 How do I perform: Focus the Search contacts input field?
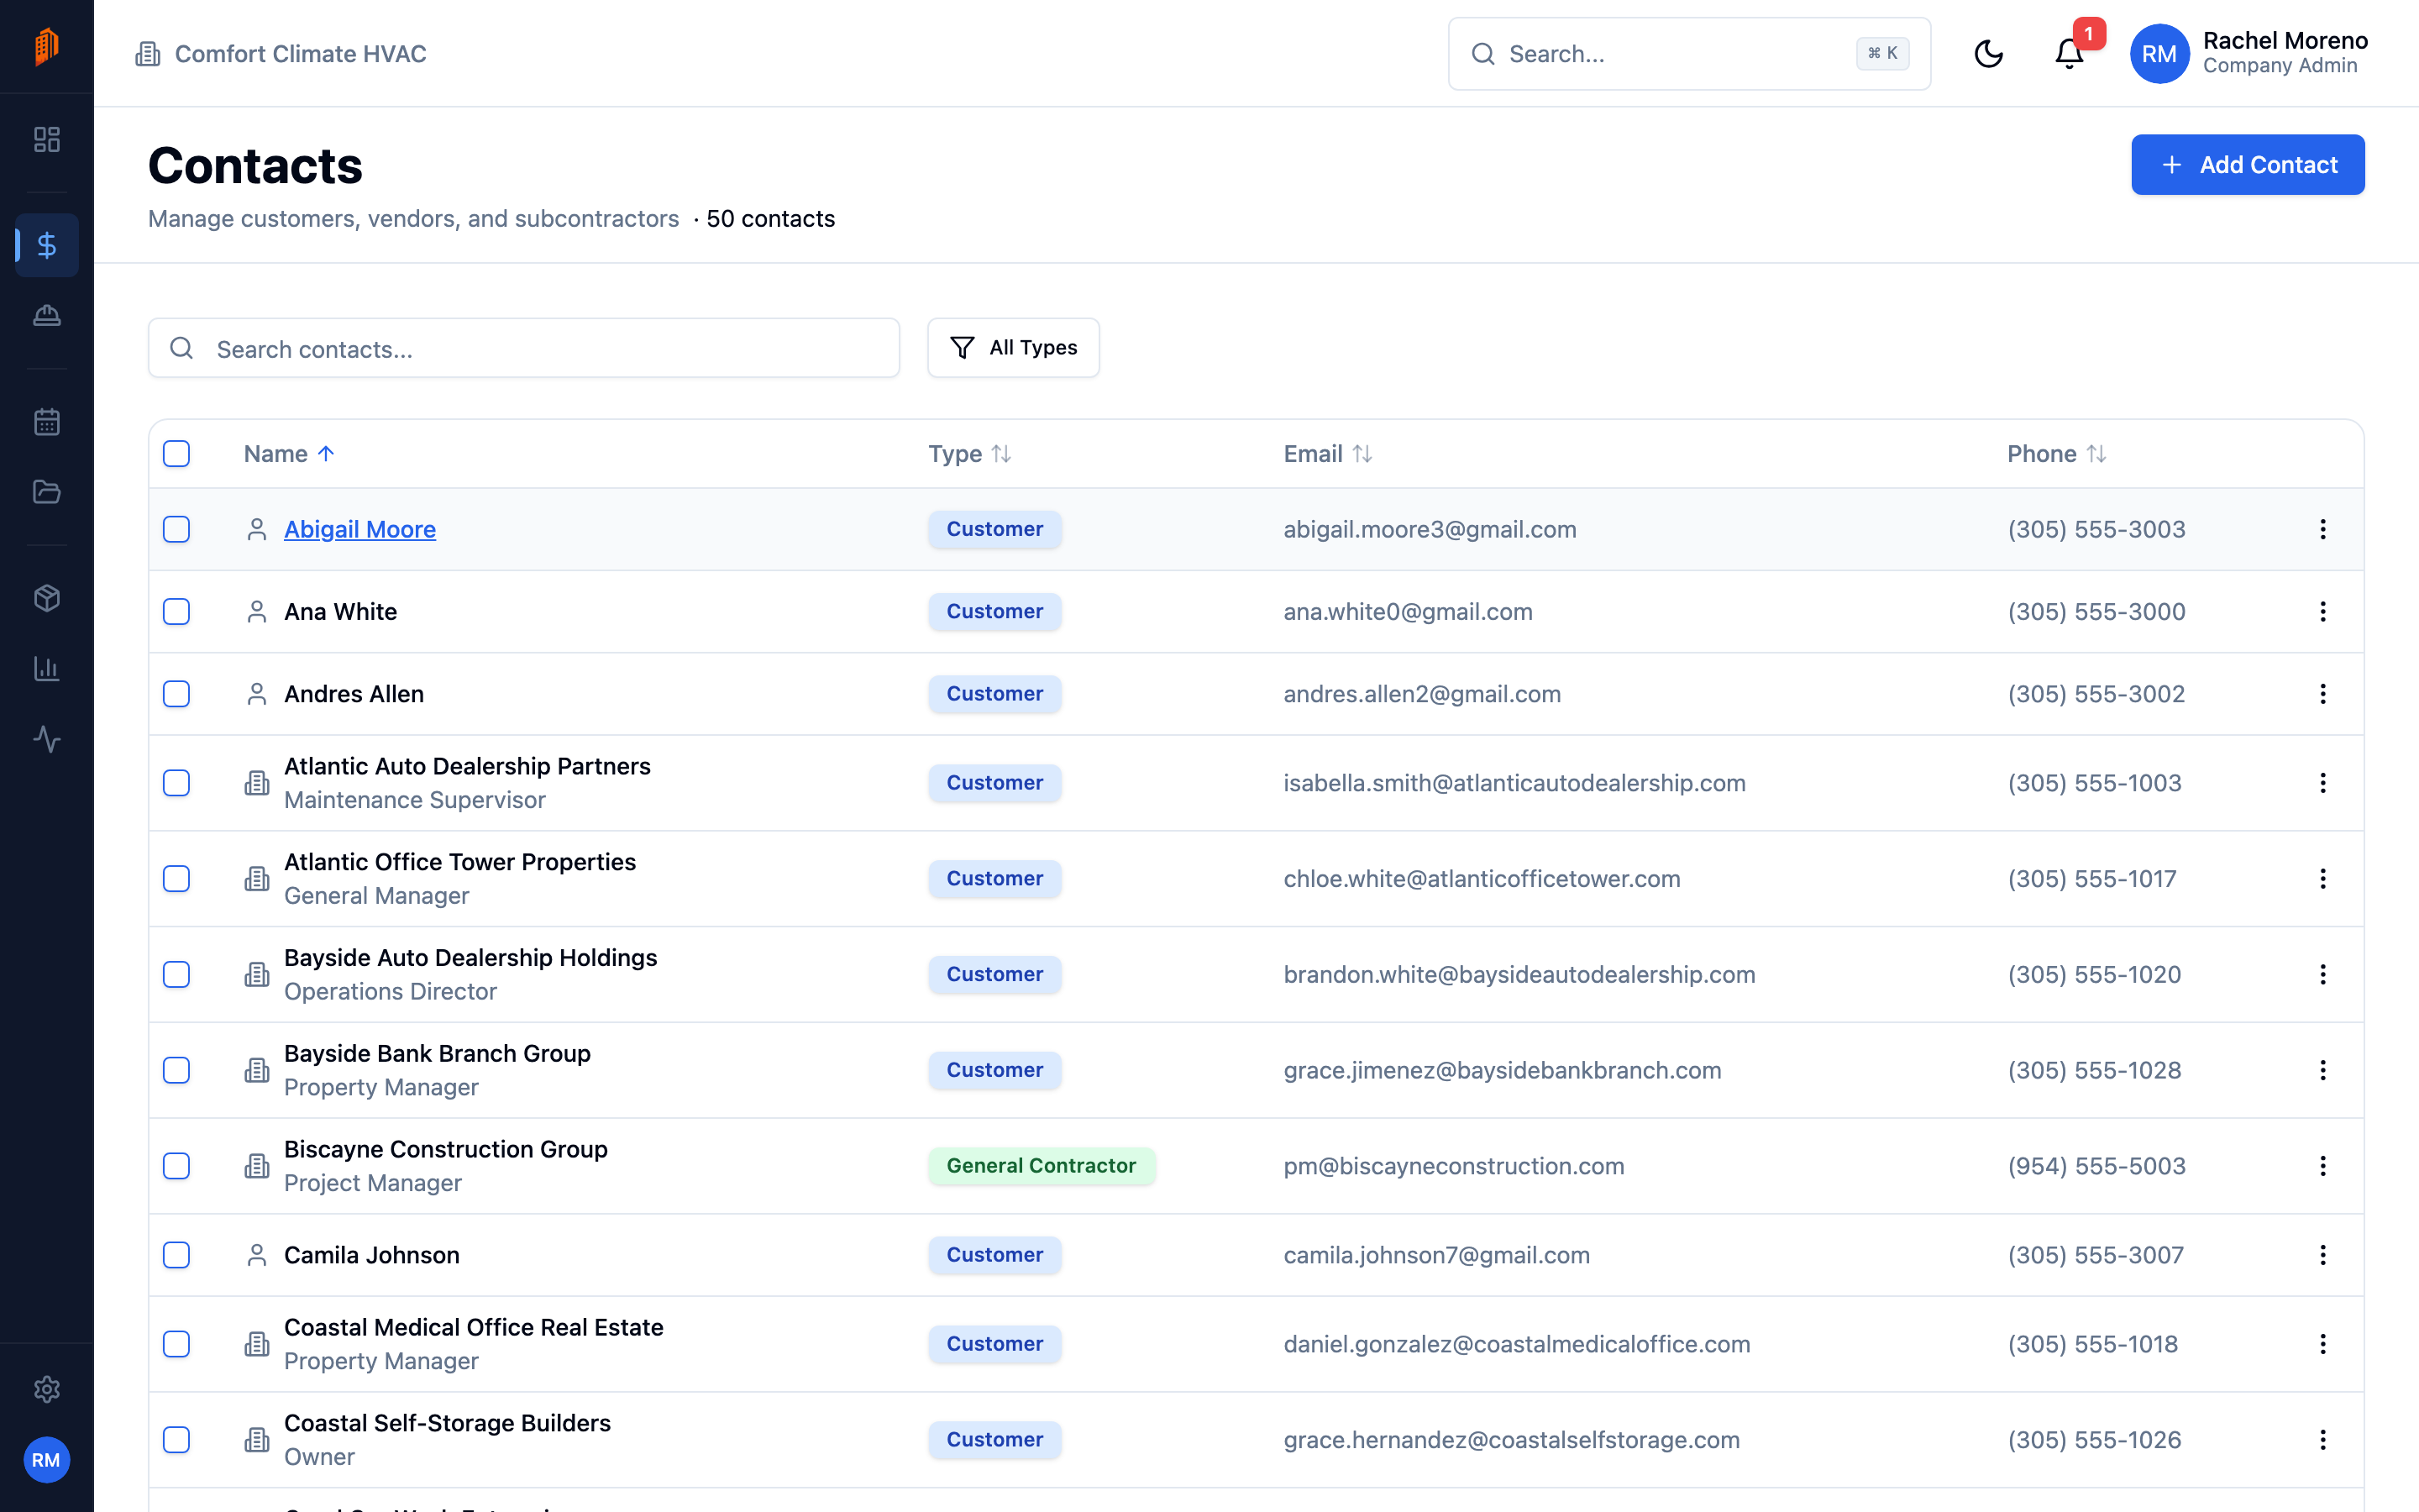tap(524, 348)
